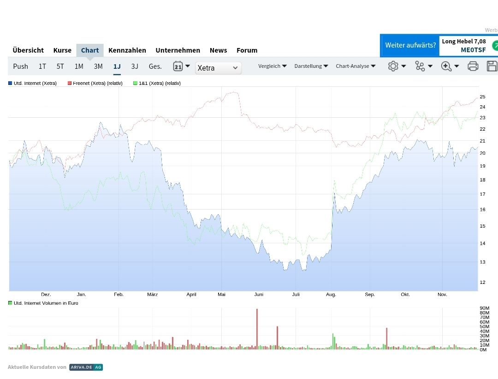Viewport: 498px width, 379px height.
Task: Print the chart with printer icon
Action: tap(473, 66)
